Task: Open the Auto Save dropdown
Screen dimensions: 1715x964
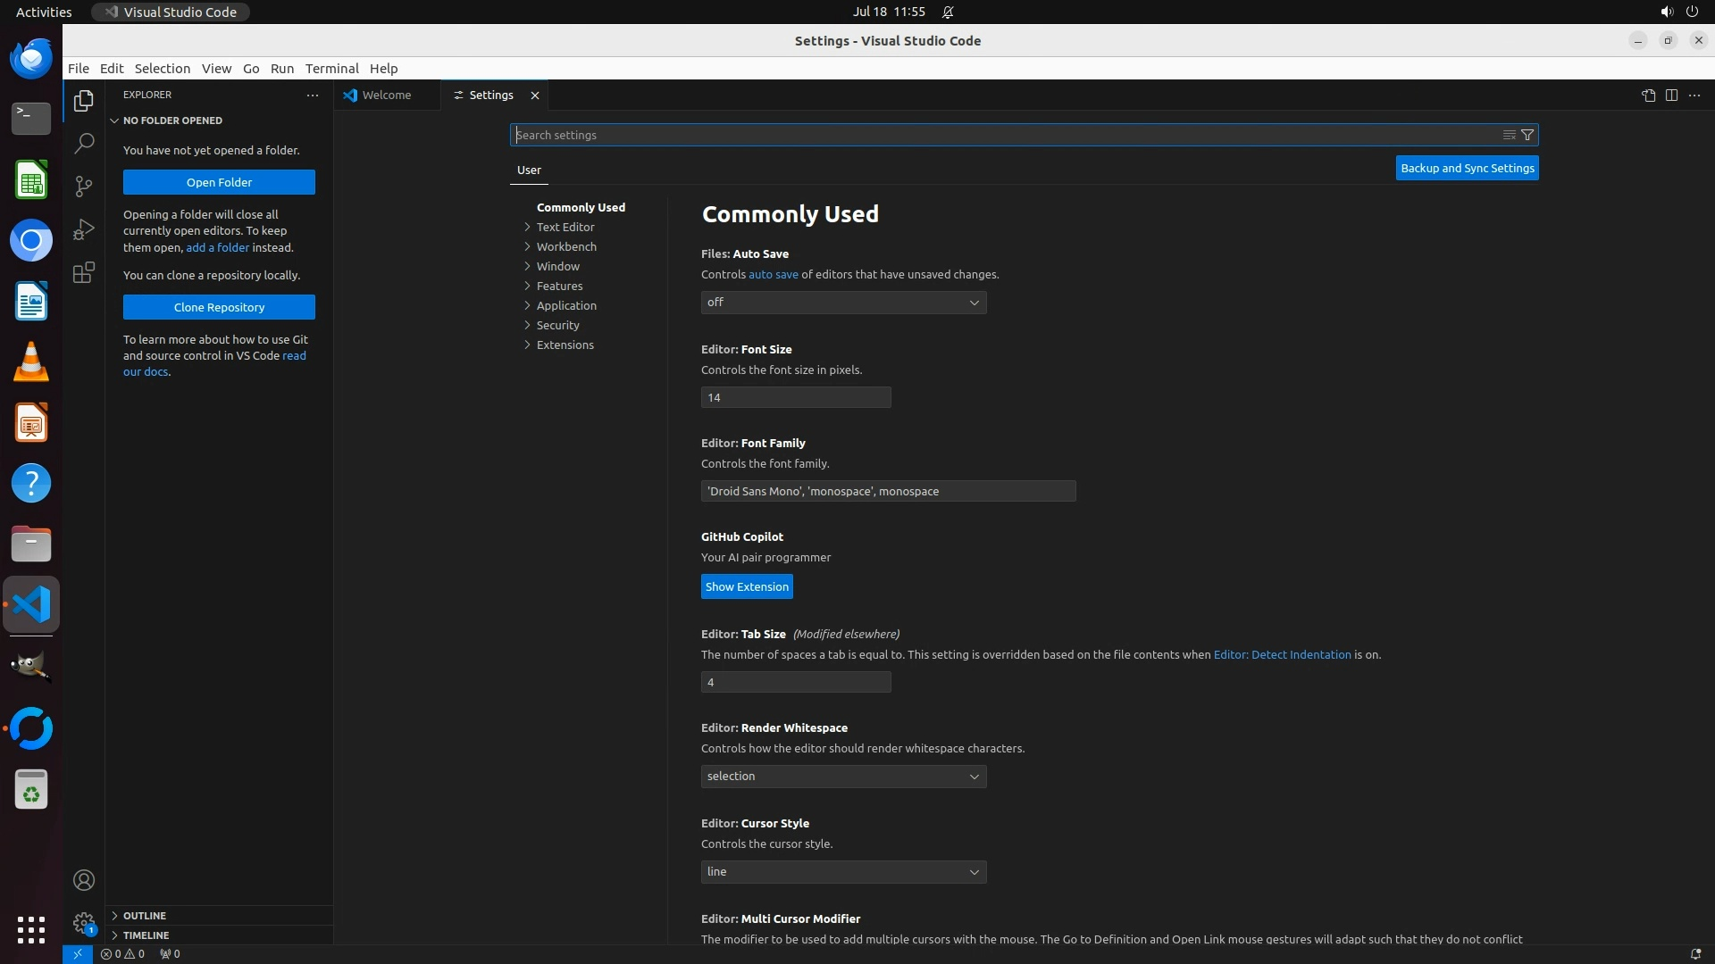Action: pyautogui.click(x=843, y=303)
